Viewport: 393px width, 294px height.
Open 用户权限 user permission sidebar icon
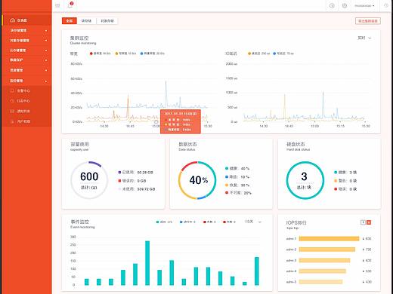[12, 121]
